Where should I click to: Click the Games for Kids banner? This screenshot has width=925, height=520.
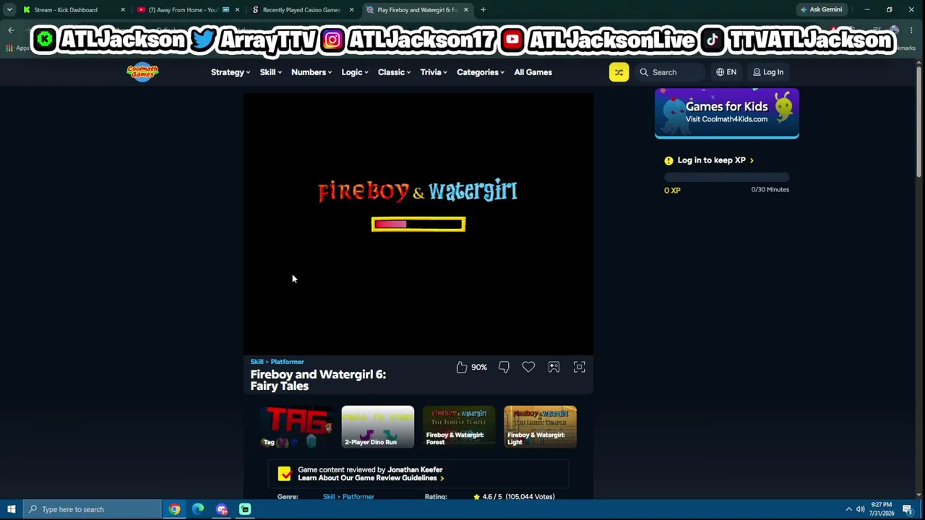(727, 113)
